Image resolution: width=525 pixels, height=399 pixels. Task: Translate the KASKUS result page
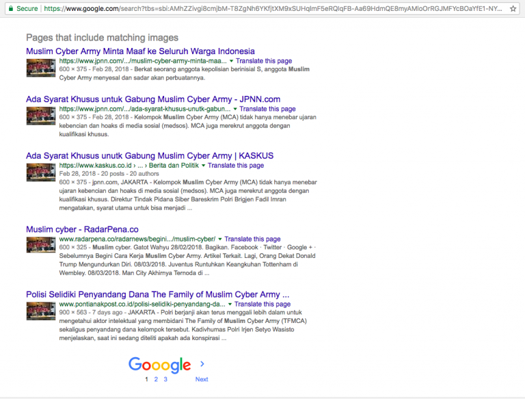tap(236, 166)
